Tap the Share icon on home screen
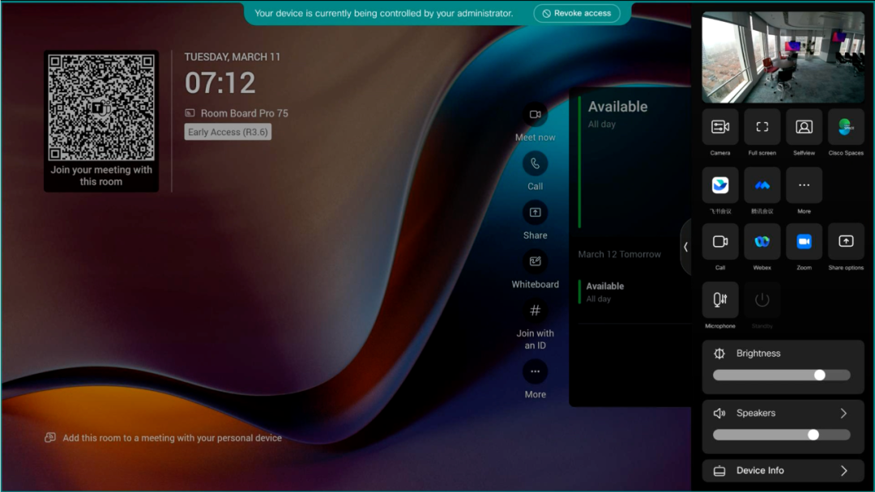The image size is (875, 492). click(535, 213)
